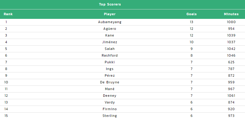The image size is (245, 119).
Task: Open Aubameyang player name
Action: (110, 22)
